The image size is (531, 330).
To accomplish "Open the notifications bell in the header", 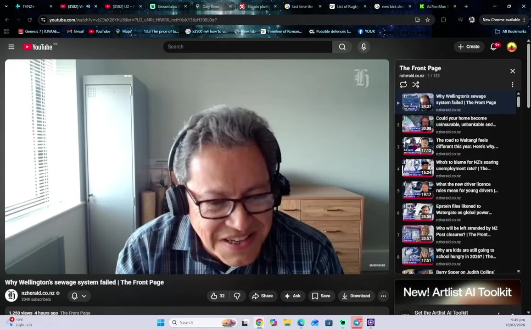I will [x=494, y=47].
